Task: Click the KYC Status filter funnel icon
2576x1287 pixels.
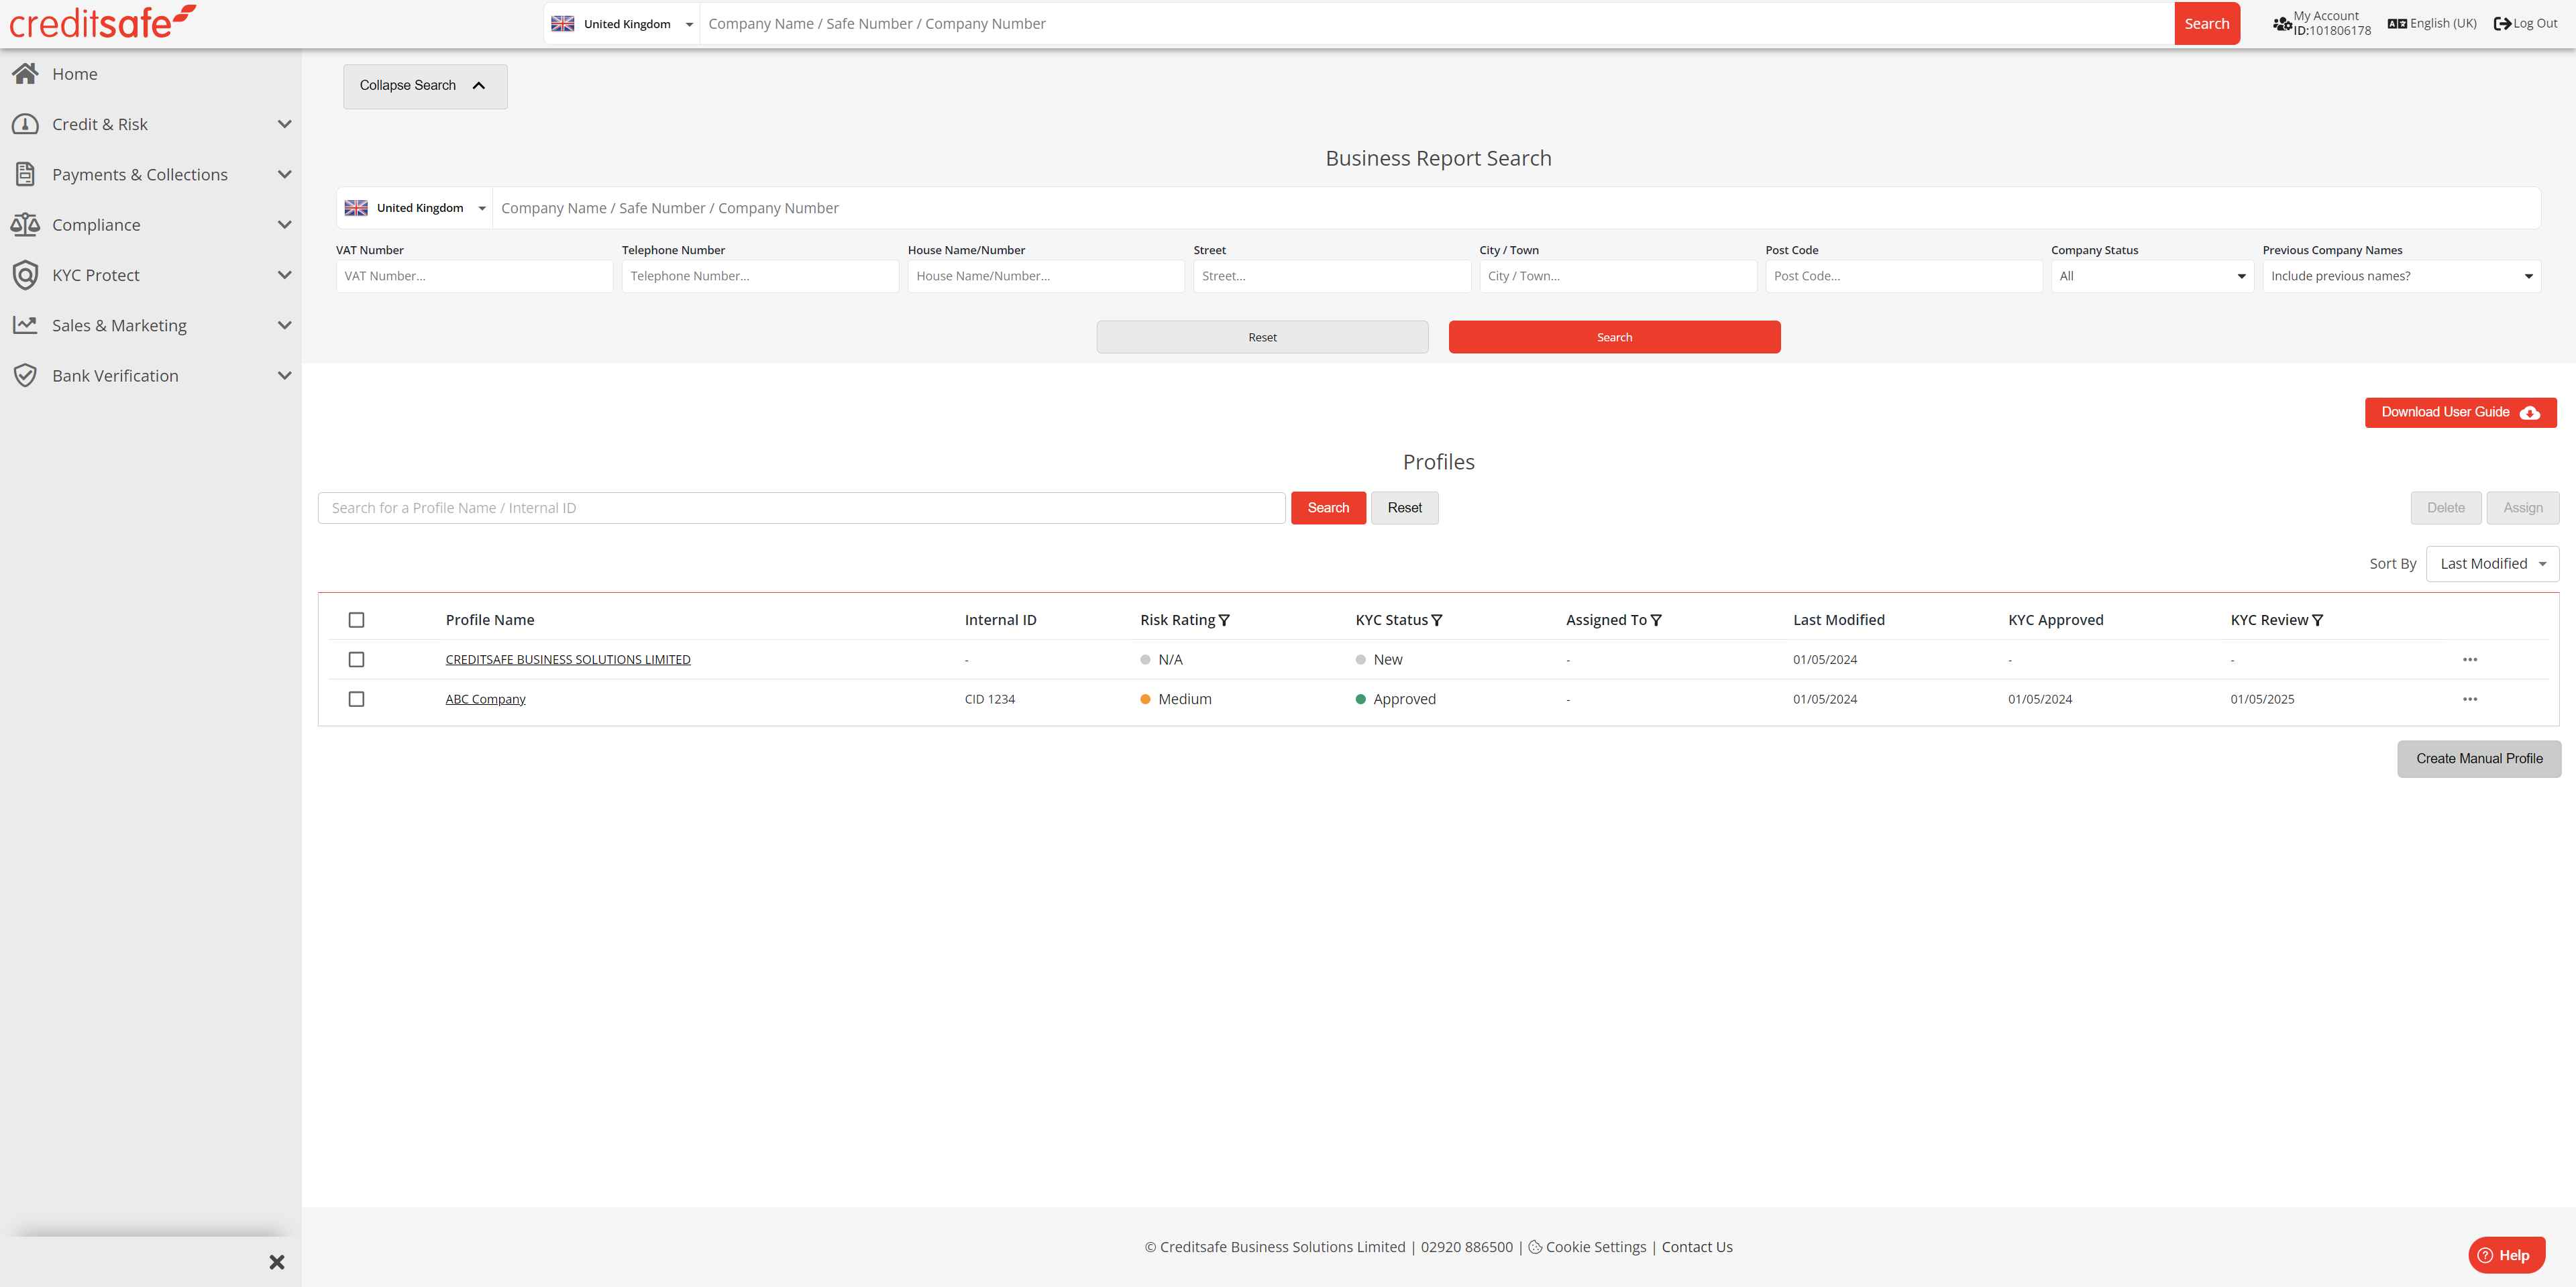Action: point(1437,620)
